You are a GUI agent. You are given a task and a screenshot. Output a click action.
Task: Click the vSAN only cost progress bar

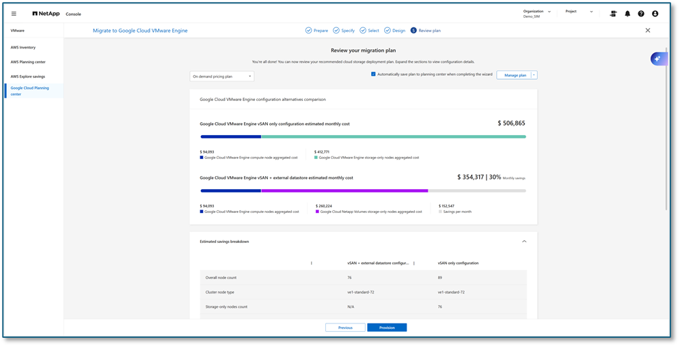[x=363, y=136]
